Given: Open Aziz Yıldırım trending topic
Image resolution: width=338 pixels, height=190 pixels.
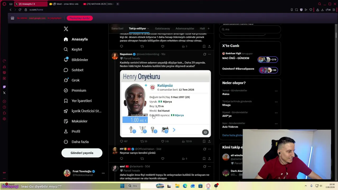Looking at the screenshot, I should [230, 127].
